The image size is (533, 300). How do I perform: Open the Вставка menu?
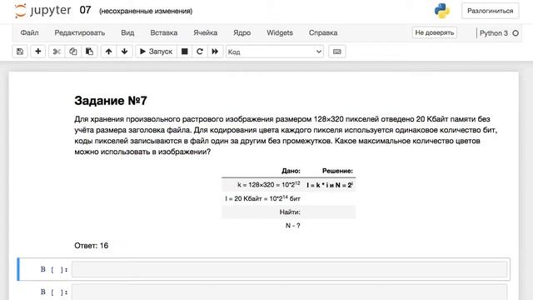pyautogui.click(x=164, y=32)
